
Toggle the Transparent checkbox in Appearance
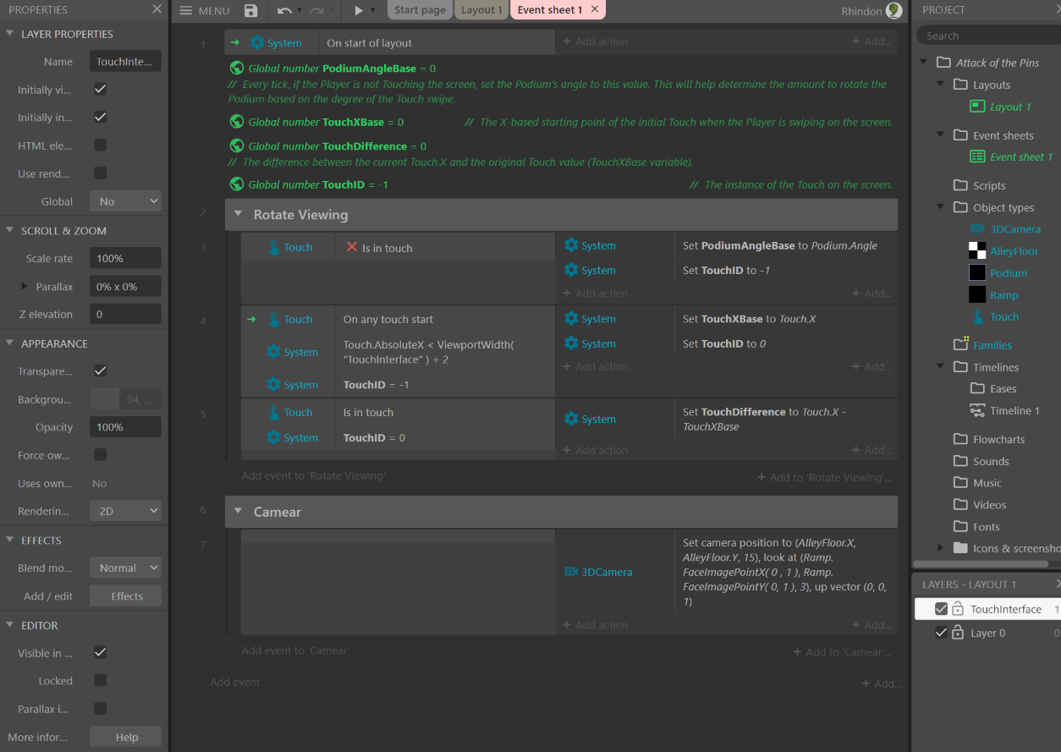coord(100,371)
